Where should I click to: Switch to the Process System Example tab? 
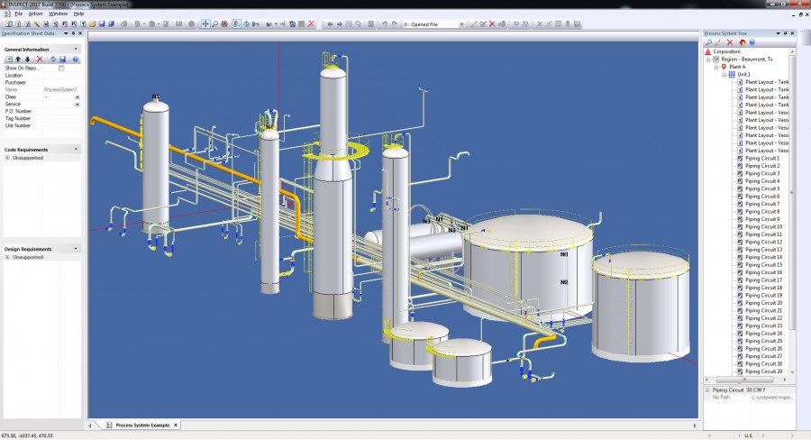[x=142, y=425]
